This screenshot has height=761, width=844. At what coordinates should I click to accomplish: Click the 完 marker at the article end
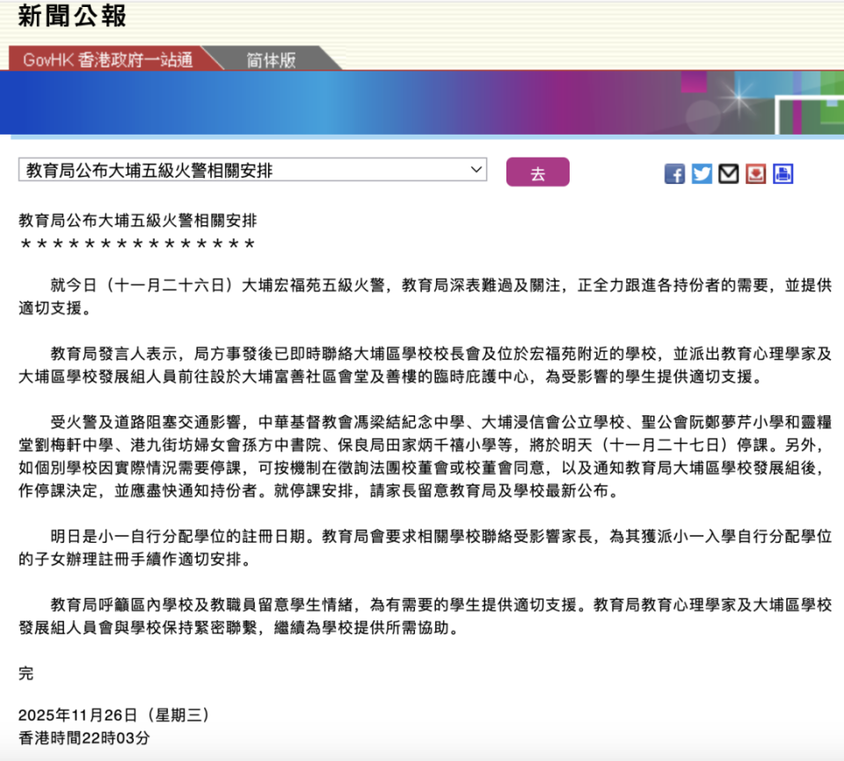click(x=25, y=674)
